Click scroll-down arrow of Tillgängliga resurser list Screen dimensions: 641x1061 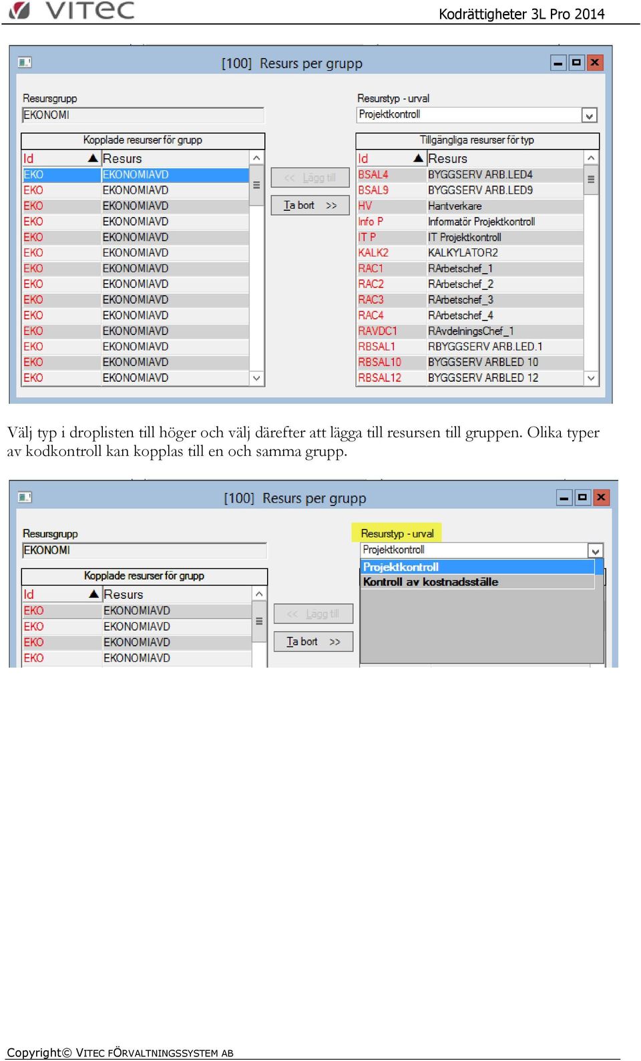[591, 378]
